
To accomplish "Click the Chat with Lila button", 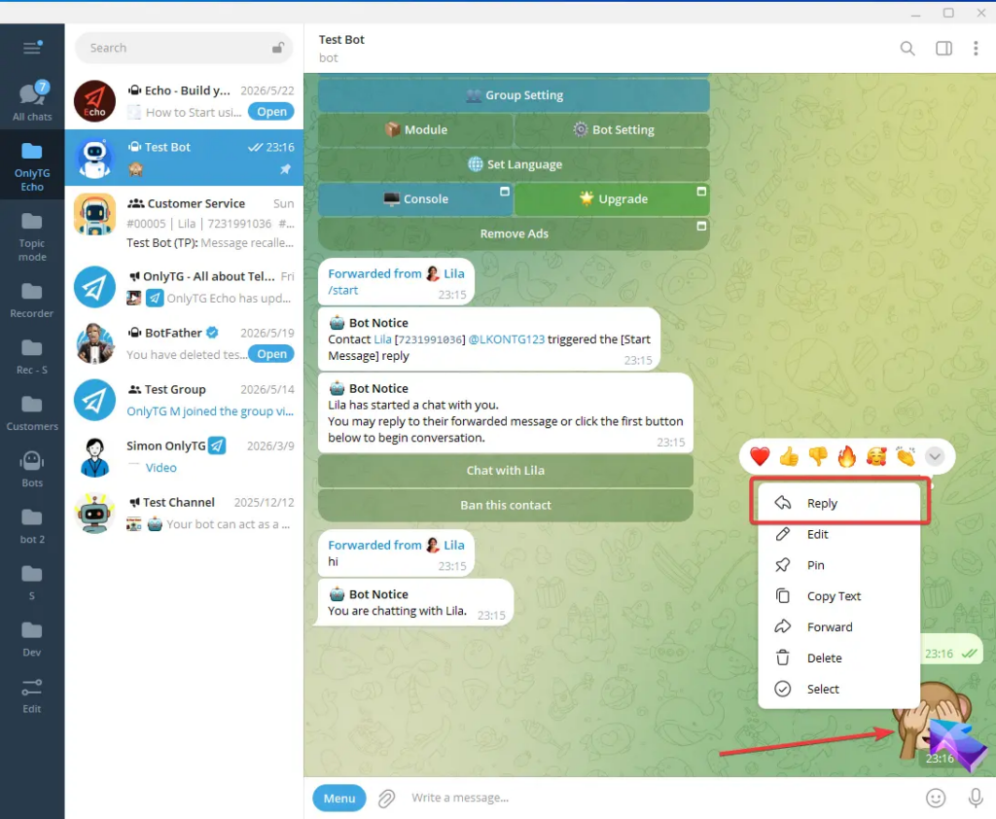I will click(x=506, y=471).
